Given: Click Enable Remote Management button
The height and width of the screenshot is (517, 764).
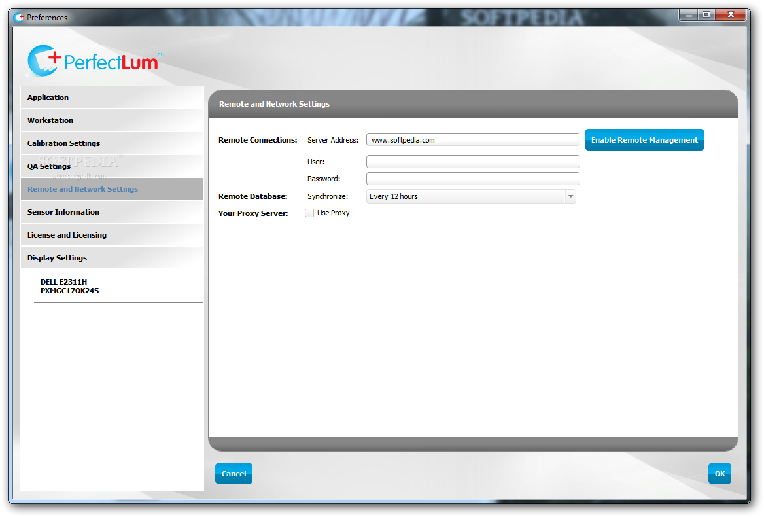Looking at the screenshot, I should coord(644,140).
